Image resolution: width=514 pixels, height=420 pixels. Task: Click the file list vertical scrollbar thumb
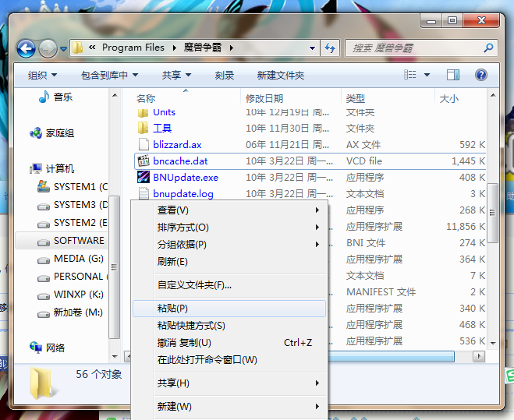coord(492,213)
